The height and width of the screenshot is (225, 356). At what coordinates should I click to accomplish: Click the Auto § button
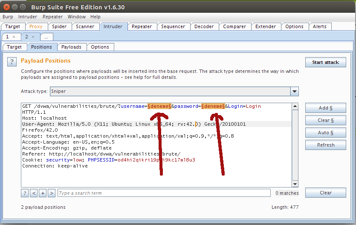pyautogui.click(x=326, y=133)
